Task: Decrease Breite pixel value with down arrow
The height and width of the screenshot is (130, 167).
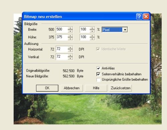Action: pos(70,31)
